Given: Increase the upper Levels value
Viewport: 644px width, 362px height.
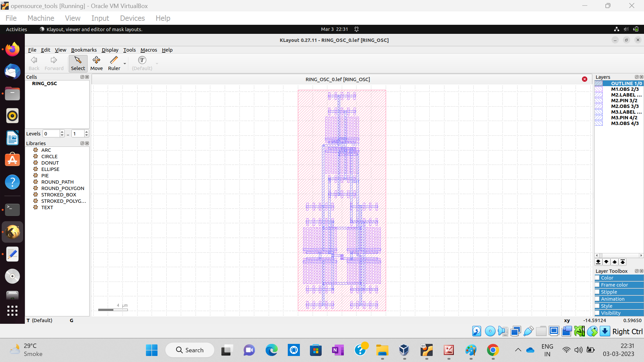Looking at the screenshot, I should click(x=87, y=132).
